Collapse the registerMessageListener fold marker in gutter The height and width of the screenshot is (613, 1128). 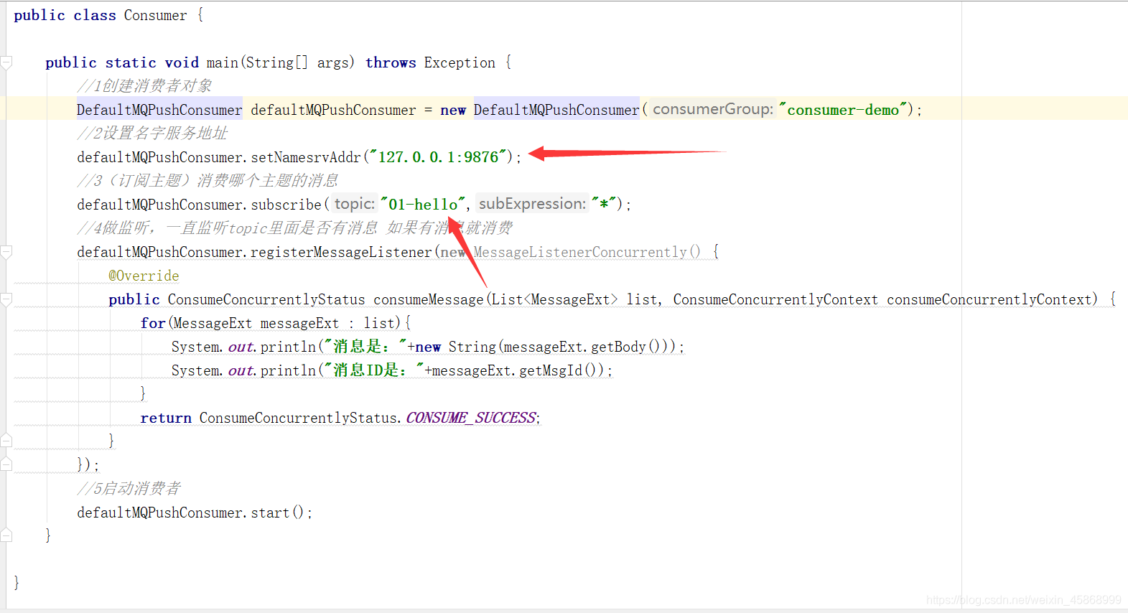(6, 253)
